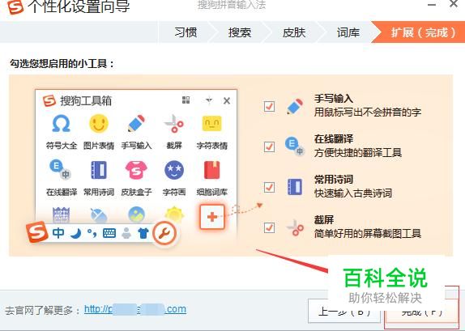Go to the 皮肤 step tab

pos(294,32)
